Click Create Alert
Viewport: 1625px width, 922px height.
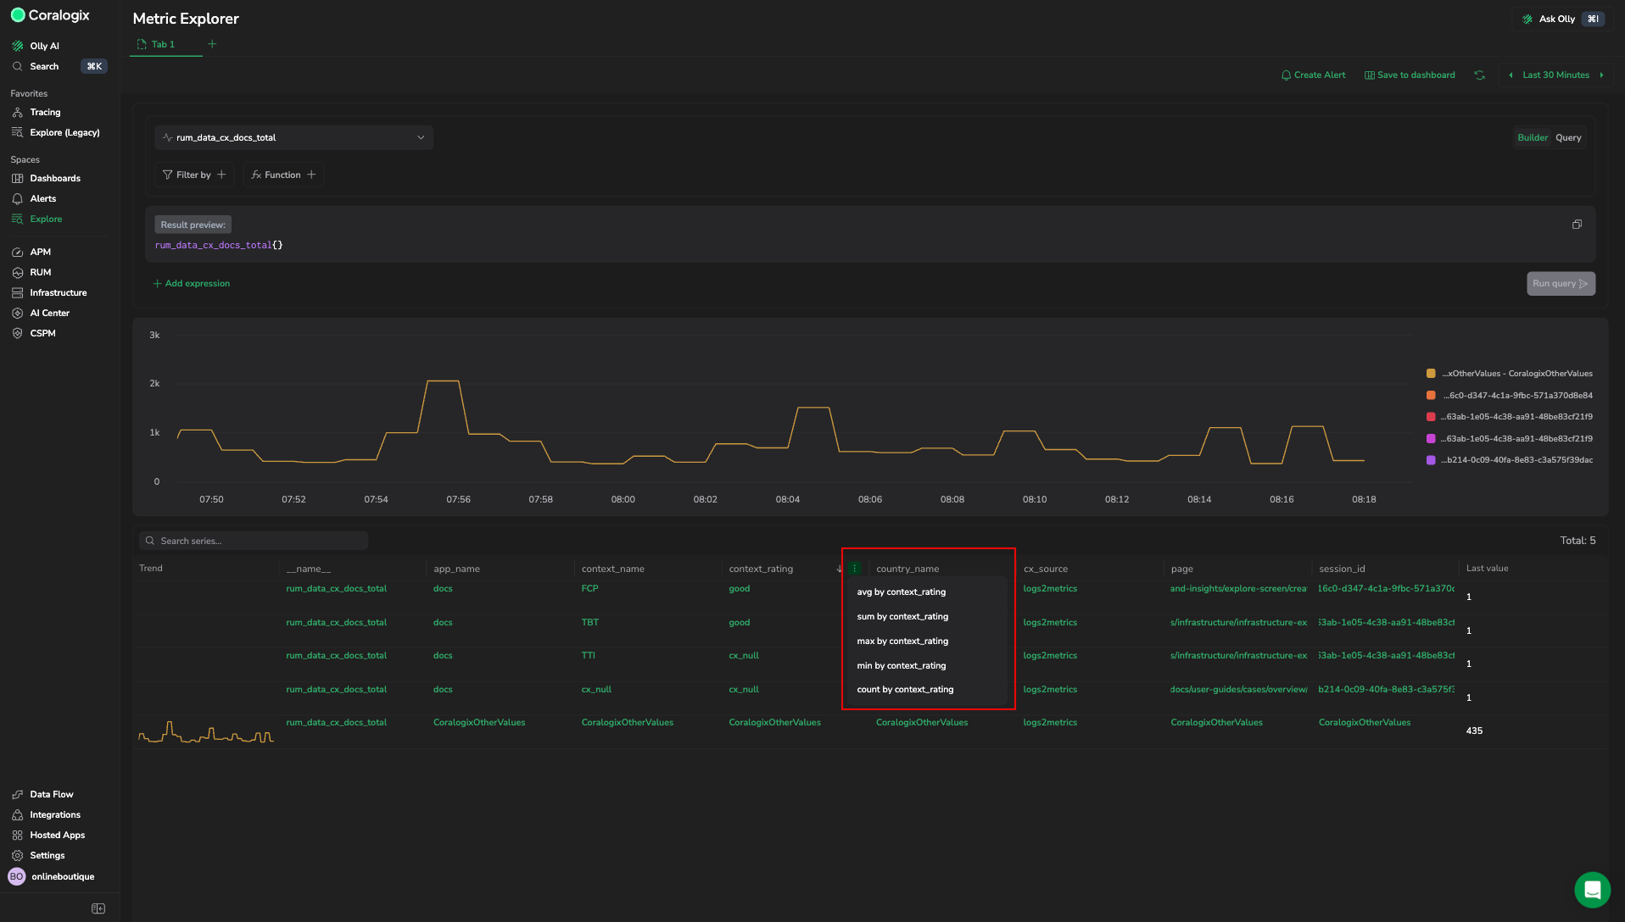[x=1313, y=75]
